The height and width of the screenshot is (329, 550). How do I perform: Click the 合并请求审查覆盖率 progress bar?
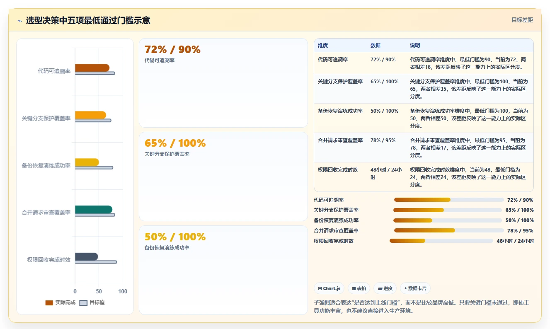[x=449, y=230]
